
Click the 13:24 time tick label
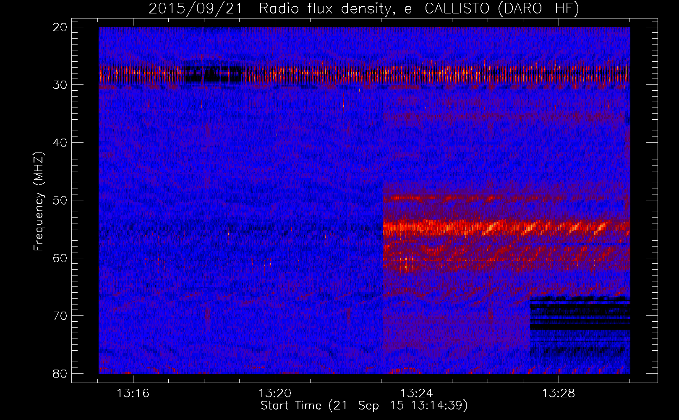coord(417,394)
